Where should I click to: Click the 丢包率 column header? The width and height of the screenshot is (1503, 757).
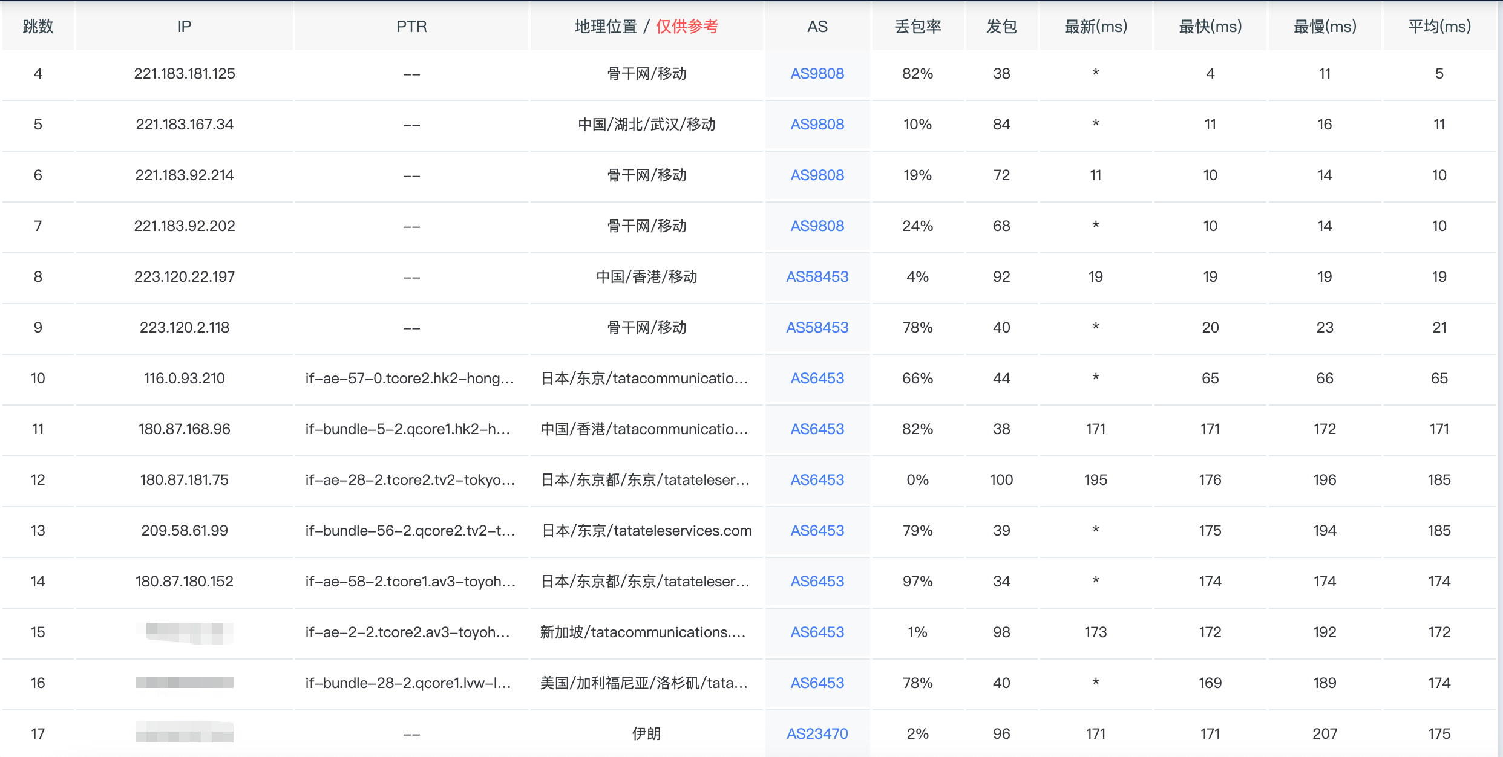pyautogui.click(x=917, y=27)
